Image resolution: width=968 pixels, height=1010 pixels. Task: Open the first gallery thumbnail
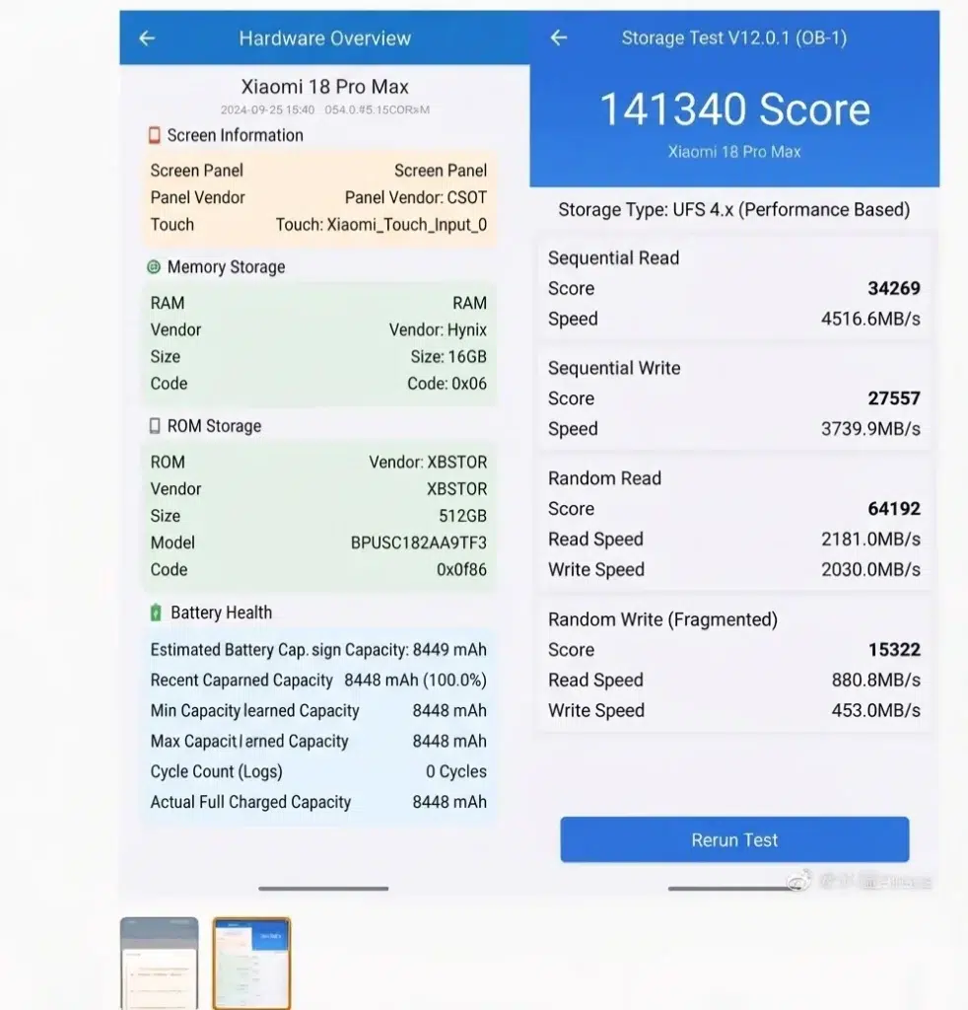pos(159,963)
